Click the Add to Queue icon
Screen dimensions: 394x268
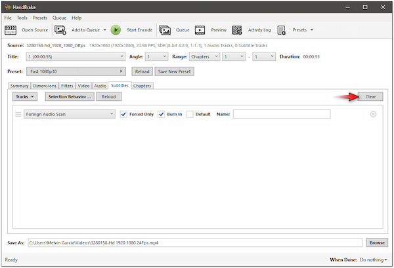(60, 29)
